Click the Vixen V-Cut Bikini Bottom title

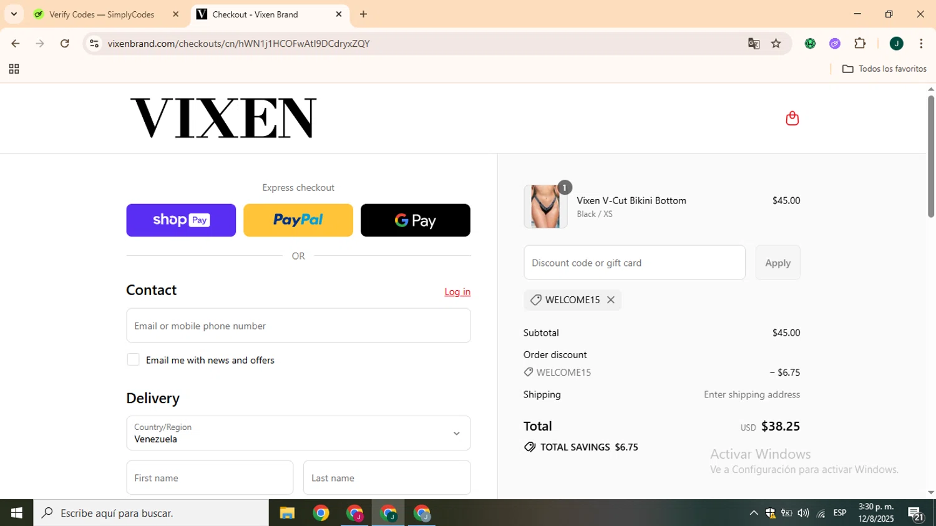pos(631,201)
